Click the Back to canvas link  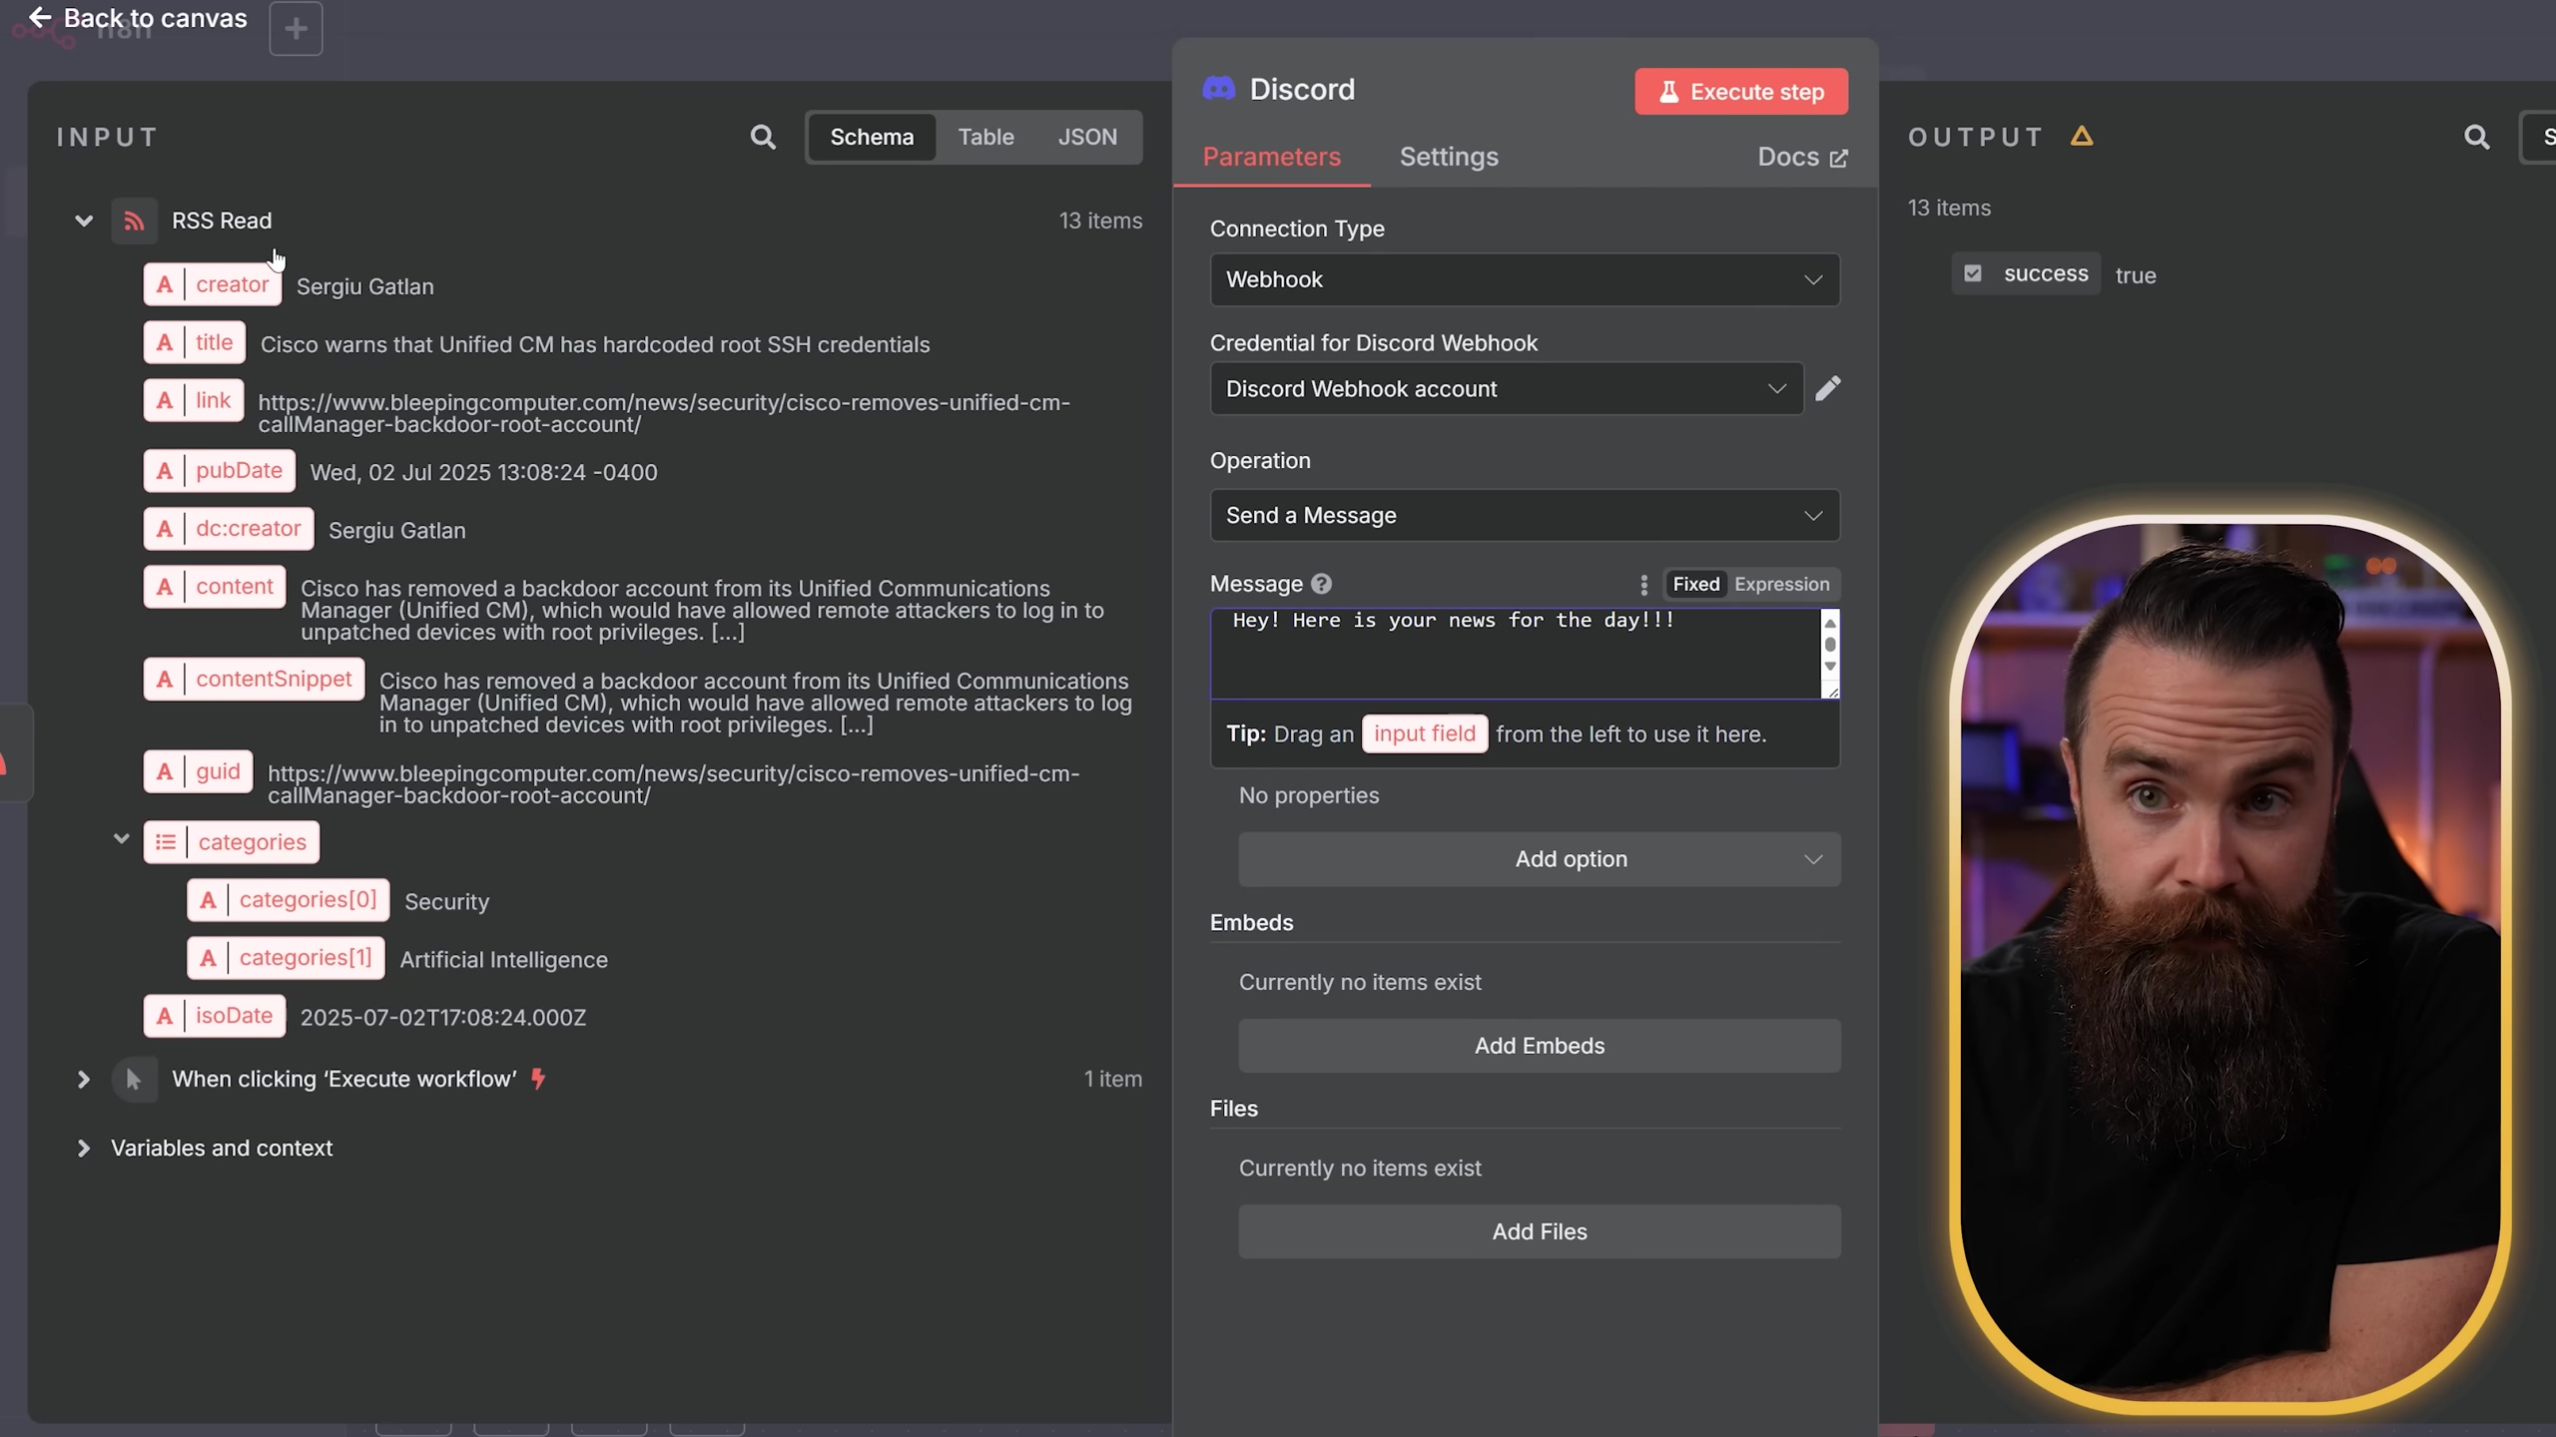pyautogui.click(x=138, y=18)
